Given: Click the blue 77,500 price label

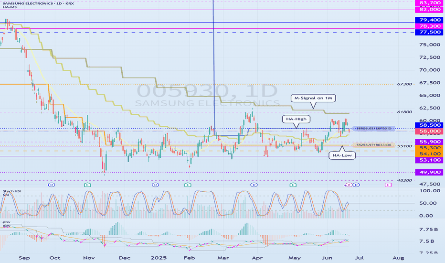Looking at the screenshot, I should pyautogui.click(x=430, y=32).
